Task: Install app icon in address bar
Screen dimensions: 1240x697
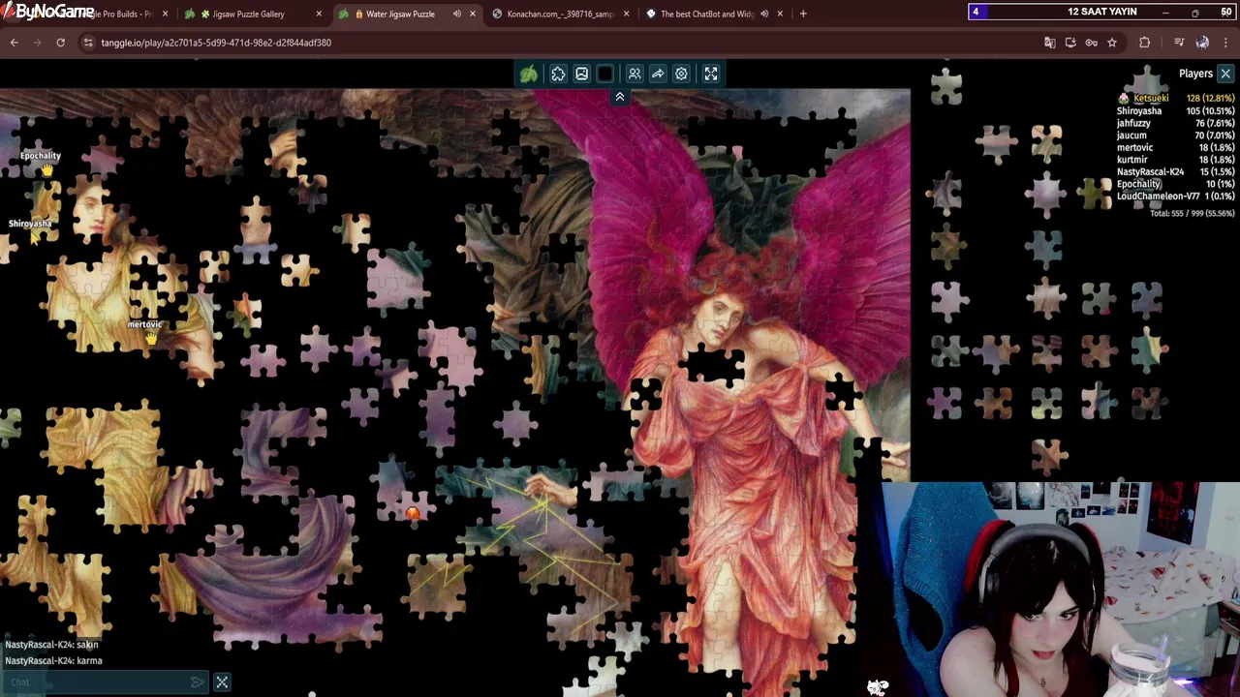Action: tap(1070, 43)
